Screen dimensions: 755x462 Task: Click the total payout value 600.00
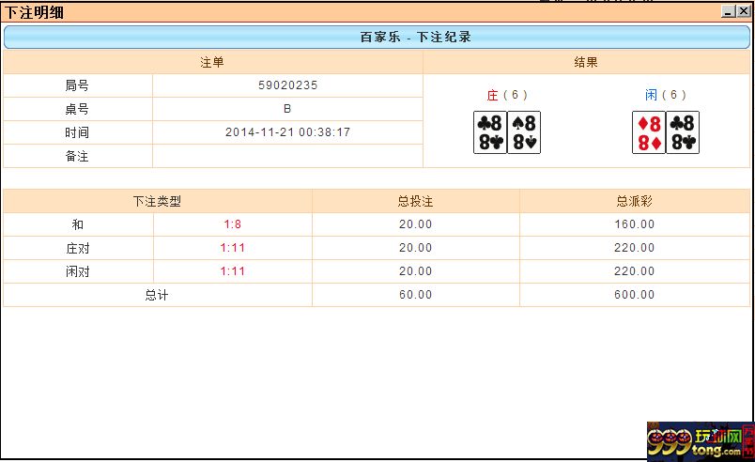tap(635, 295)
